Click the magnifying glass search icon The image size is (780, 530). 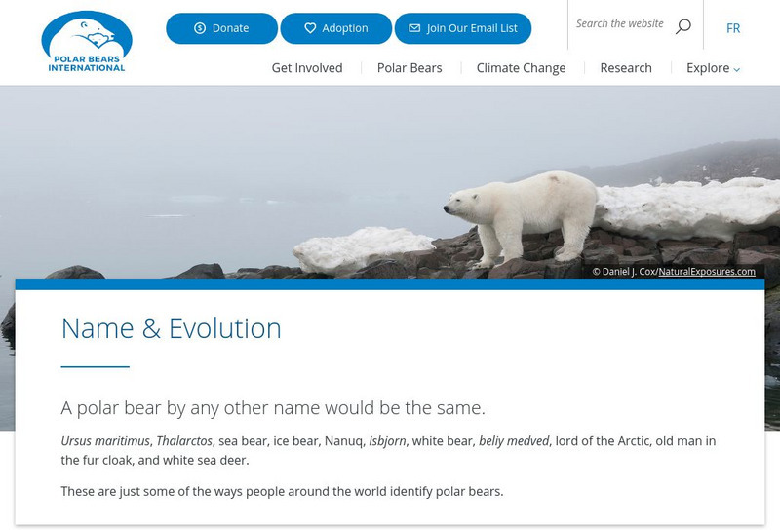682,25
